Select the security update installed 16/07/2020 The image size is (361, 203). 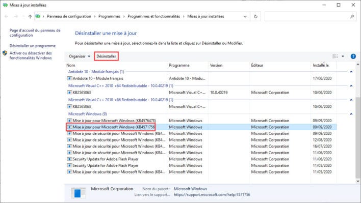click(201, 147)
